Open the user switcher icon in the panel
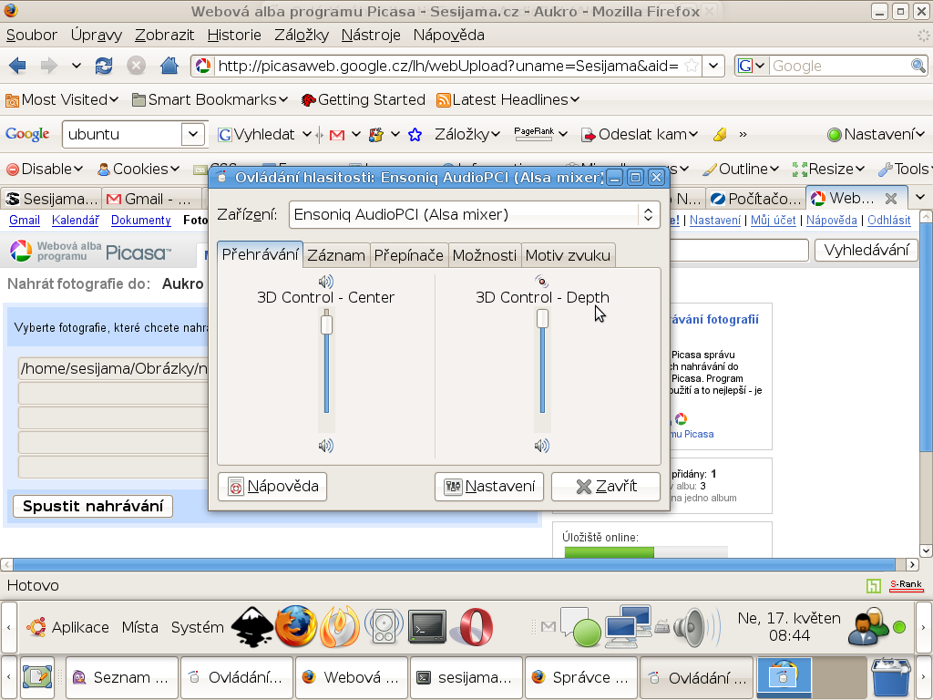933x700 pixels. tap(867, 627)
